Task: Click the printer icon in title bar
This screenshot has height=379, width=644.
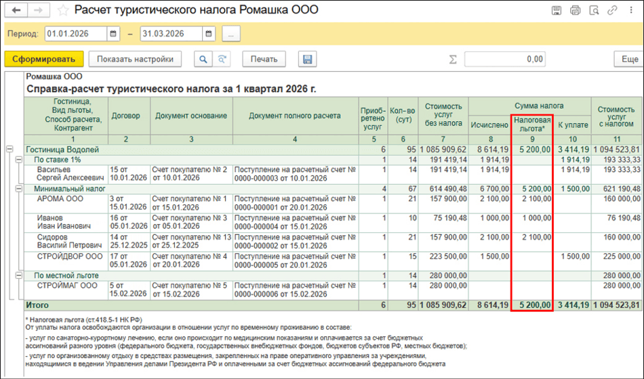Action: tap(575, 11)
